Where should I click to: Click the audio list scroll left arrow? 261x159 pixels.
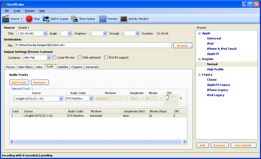point(12,141)
